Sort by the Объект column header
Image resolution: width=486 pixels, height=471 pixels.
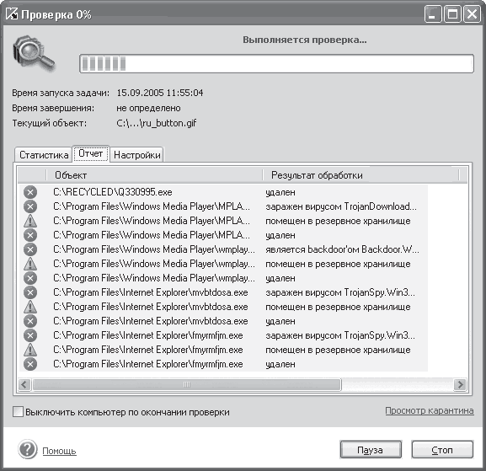[154, 175]
